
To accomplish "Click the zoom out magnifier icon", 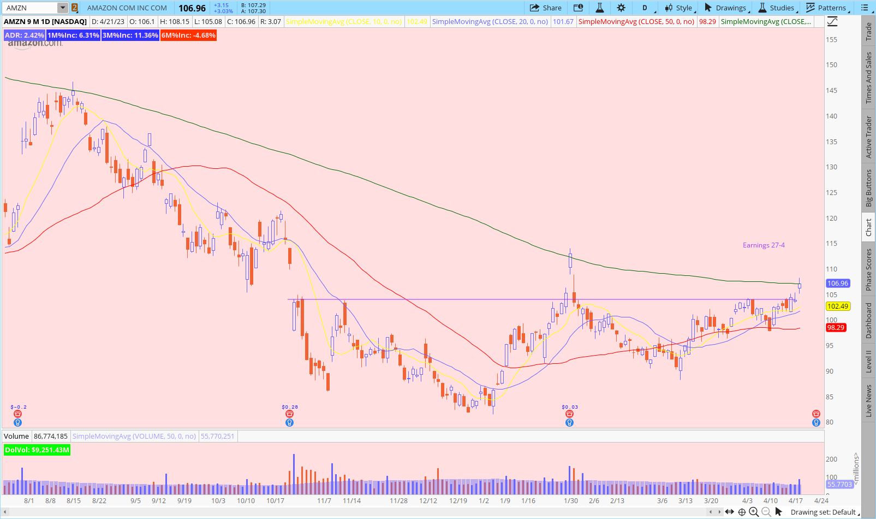I will 766,512.
